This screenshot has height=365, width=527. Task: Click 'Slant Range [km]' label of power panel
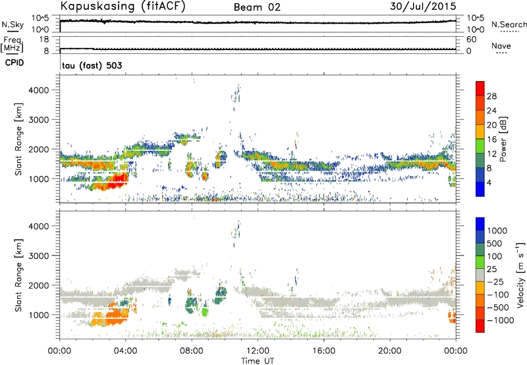(x=18, y=139)
